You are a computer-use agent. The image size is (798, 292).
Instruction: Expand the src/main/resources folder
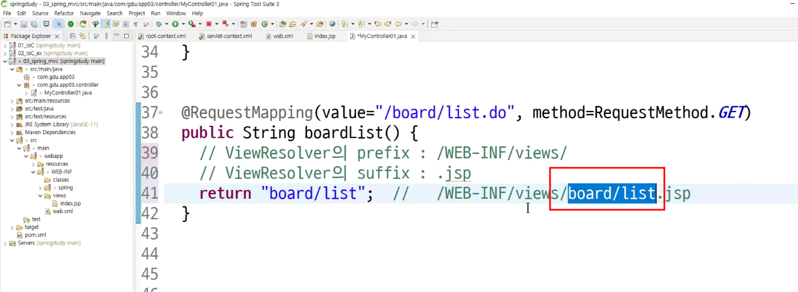pos(12,101)
